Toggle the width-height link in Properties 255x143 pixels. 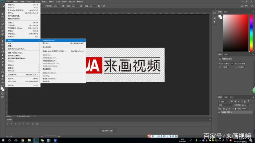(x=232, y=64)
